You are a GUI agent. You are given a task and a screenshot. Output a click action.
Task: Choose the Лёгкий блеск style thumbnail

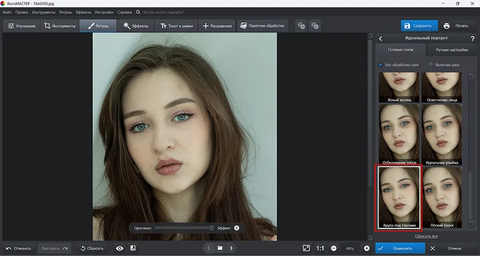tap(442, 198)
